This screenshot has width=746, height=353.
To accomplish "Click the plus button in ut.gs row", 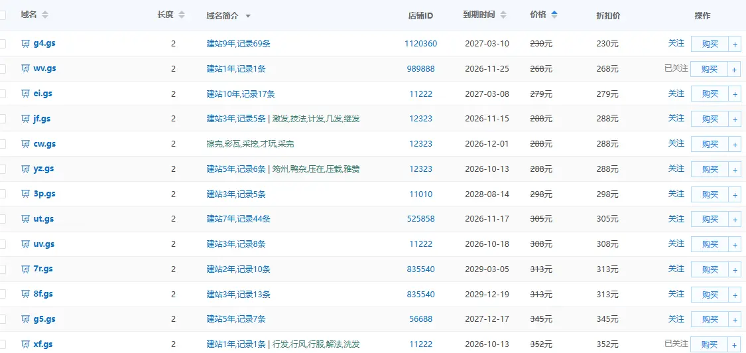I will tap(735, 219).
